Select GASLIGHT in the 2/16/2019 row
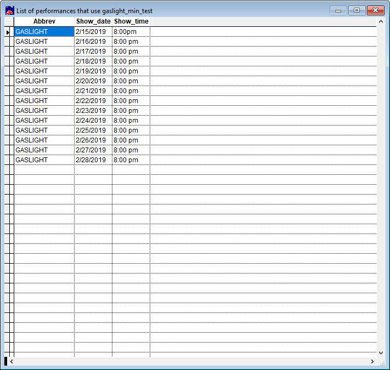 tap(44, 42)
